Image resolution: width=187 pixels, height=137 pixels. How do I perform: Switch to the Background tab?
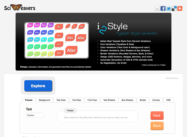pyautogui.click(x=44, y=100)
